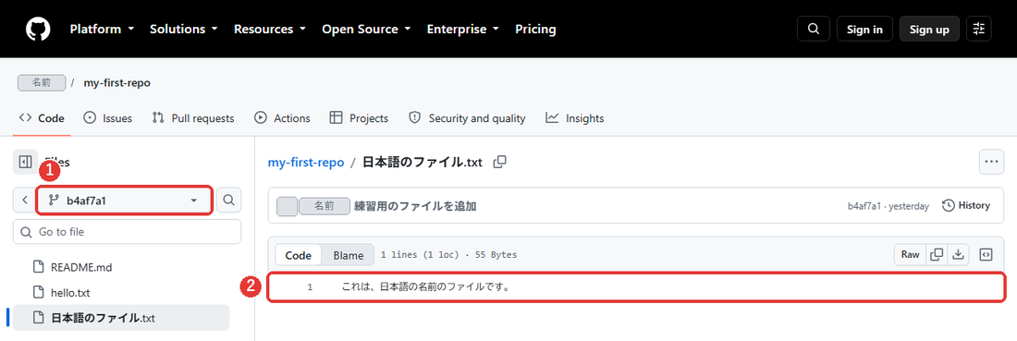This screenshot has height=341, width=1017.
Task: Open the appearance settings icon beside Sign up
Action: click(979, 30)
